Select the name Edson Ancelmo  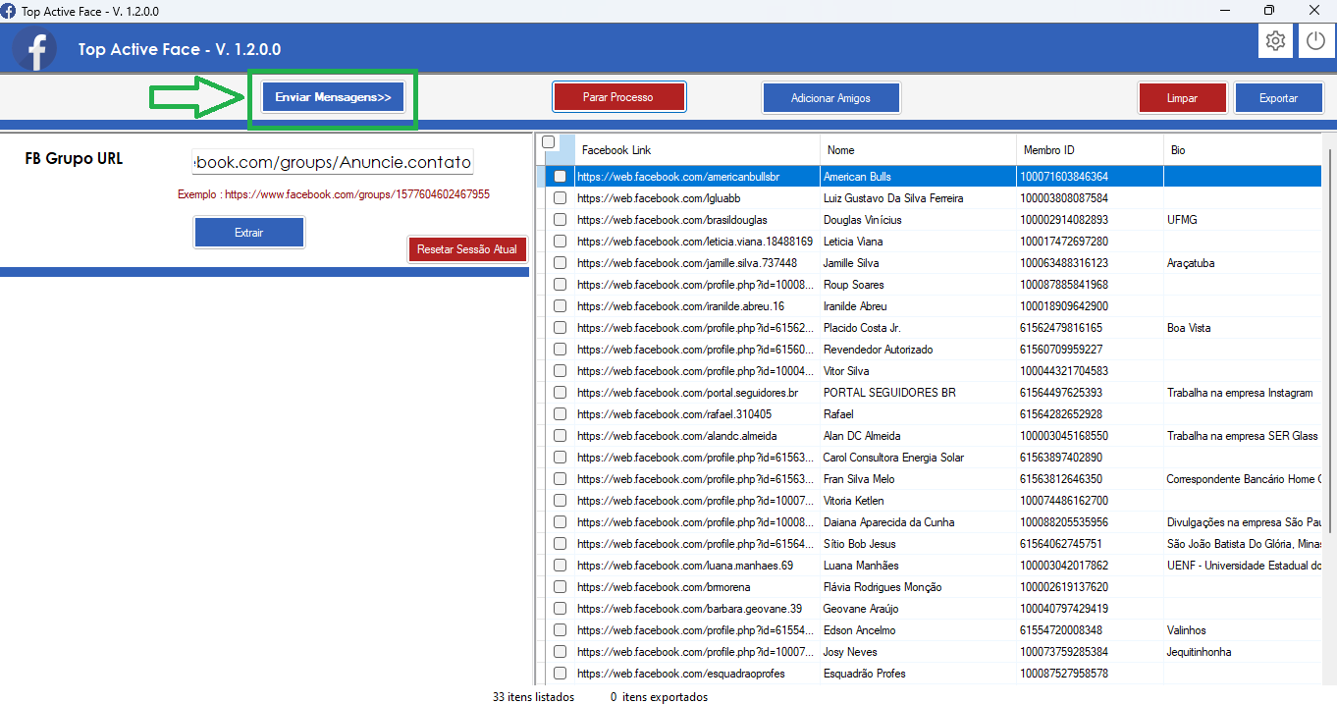point(859,630)
